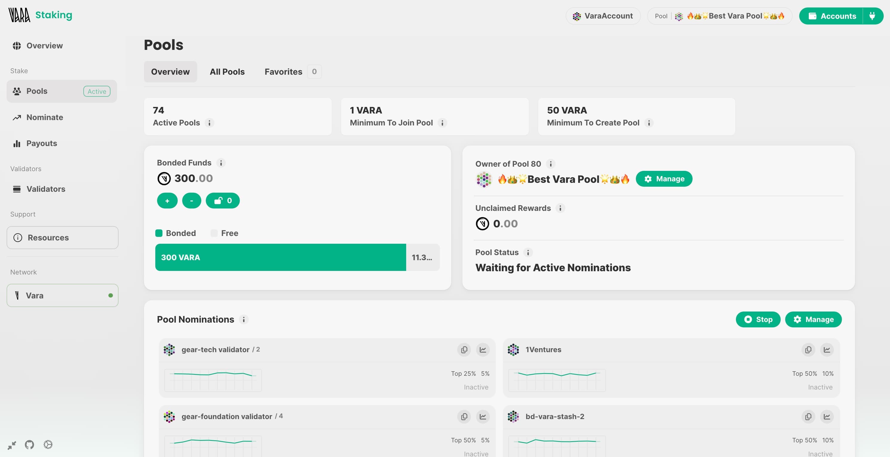890x457 pixels.
Task: Click Stop button in Pool Nominations
Action: [758, 319]
